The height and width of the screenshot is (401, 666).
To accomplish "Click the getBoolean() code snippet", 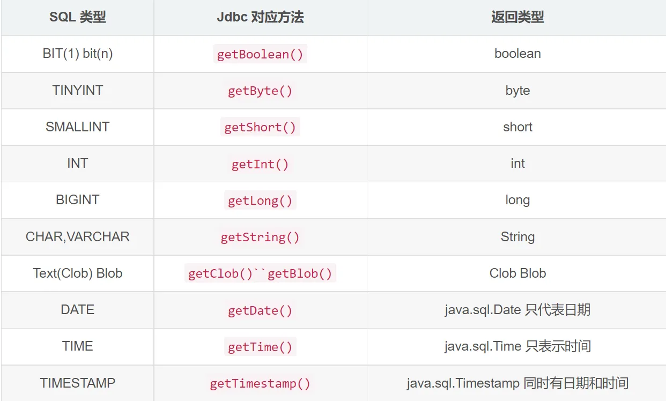I will pyautogui.click(x=260, y=54).
